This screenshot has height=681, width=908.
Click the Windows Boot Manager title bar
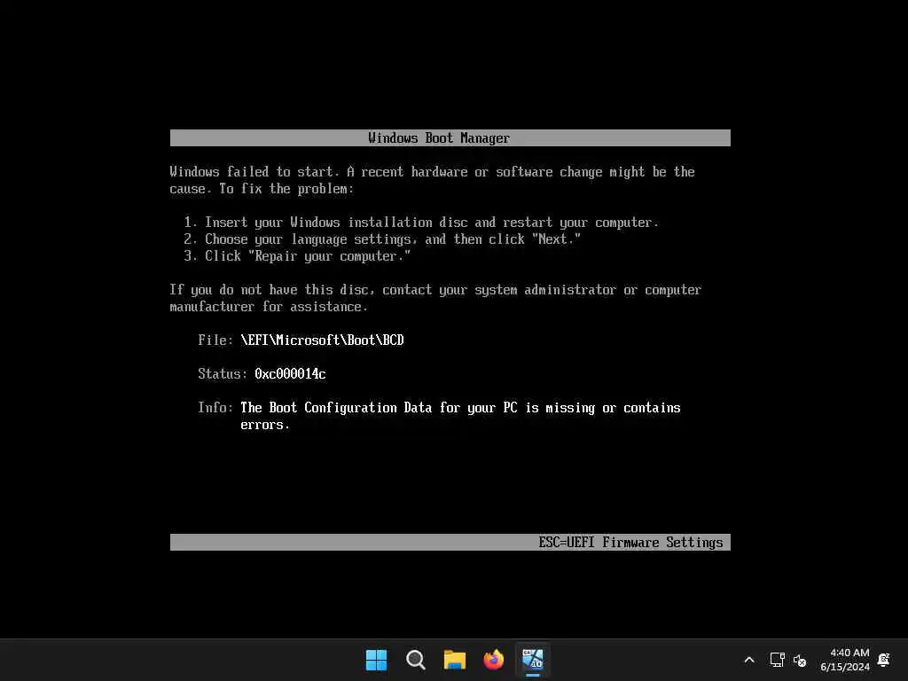coord(450,137)
